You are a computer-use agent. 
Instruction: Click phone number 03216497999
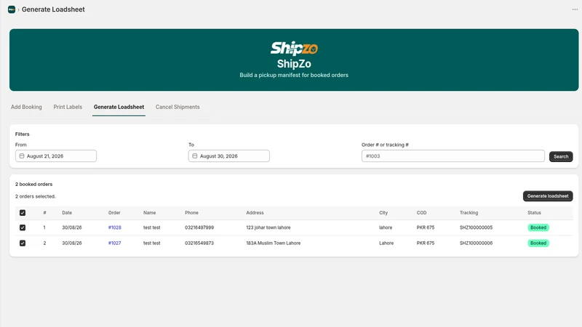coord(199,227)
